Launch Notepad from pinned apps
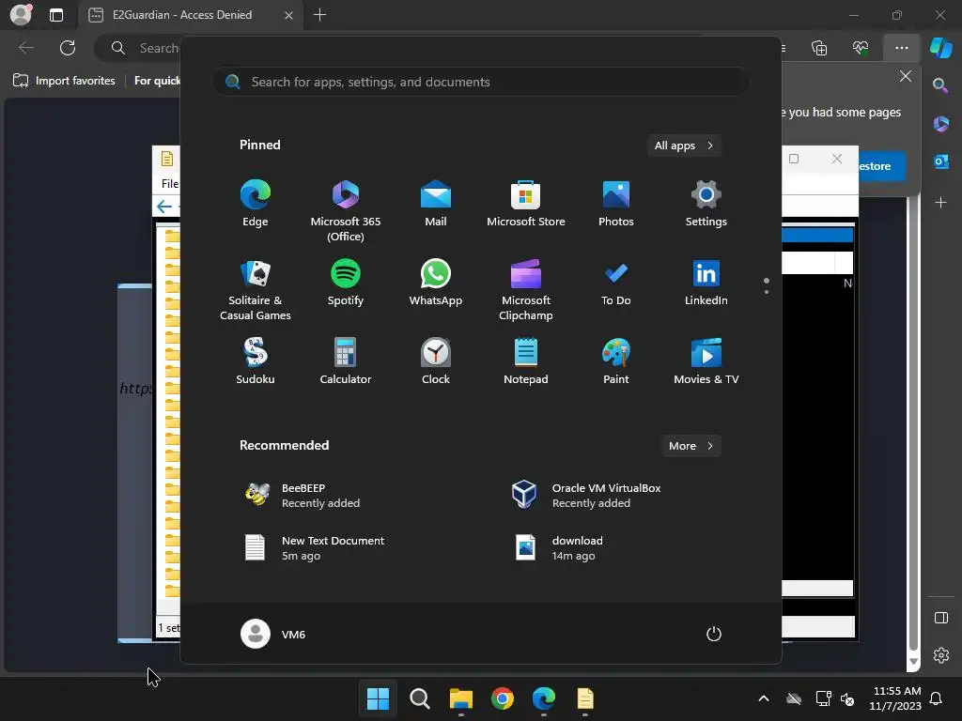The height and width of the screenshot is (721, 962). click(526, 361)
